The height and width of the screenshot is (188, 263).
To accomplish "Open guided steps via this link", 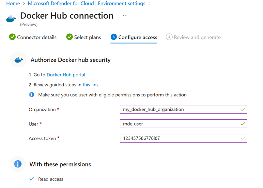I will [91, 85].
